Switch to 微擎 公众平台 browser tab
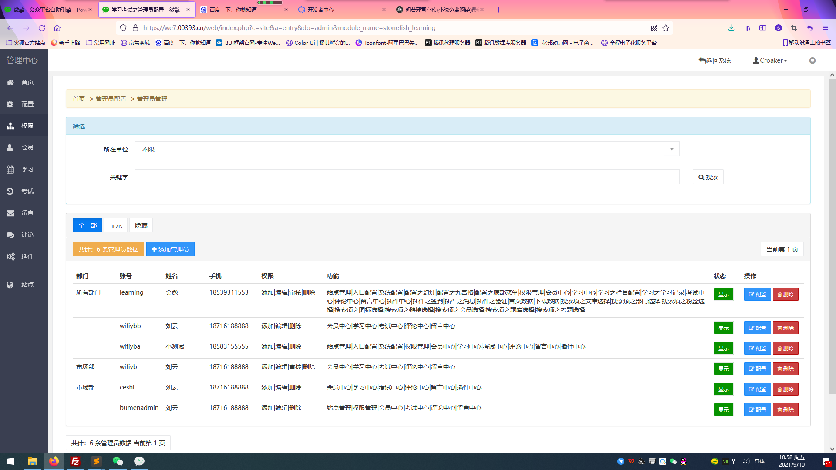Screen dimensions: 836x470 coord(48,10)
